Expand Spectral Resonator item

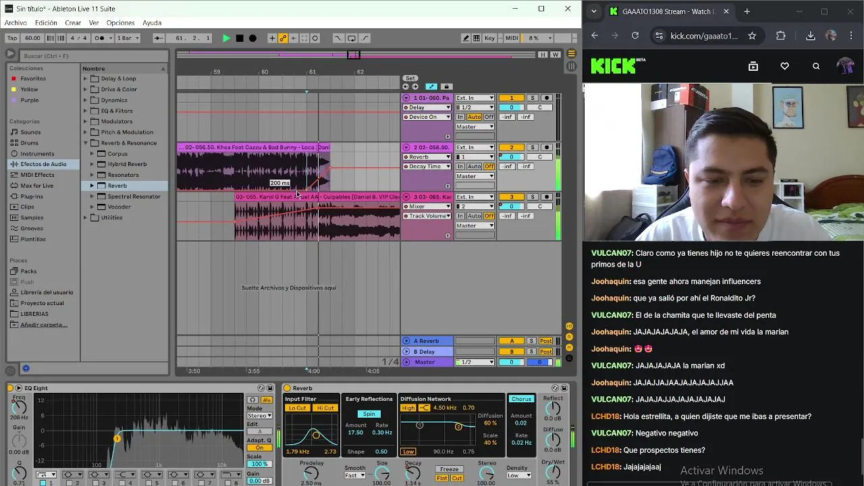coord(92,196)
